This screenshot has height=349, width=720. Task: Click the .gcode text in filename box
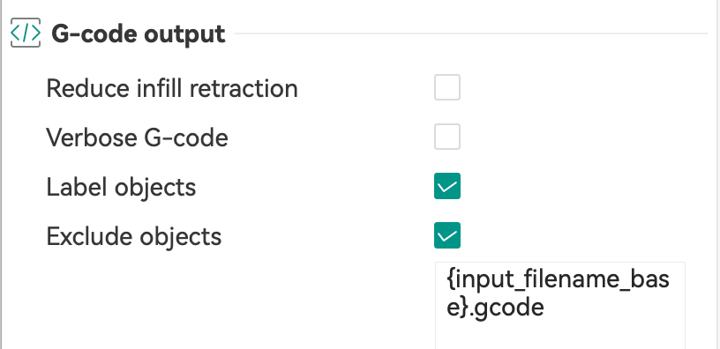[x=506, y=308]
